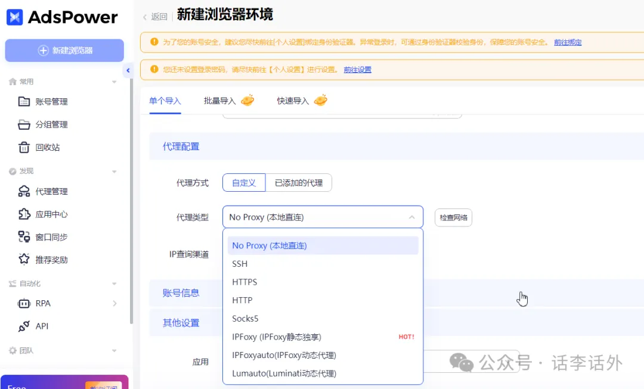Go back with the 返回 link
The height and width of the screenshot is (389, 644).
pyautogui.click(x=155, y=17)
